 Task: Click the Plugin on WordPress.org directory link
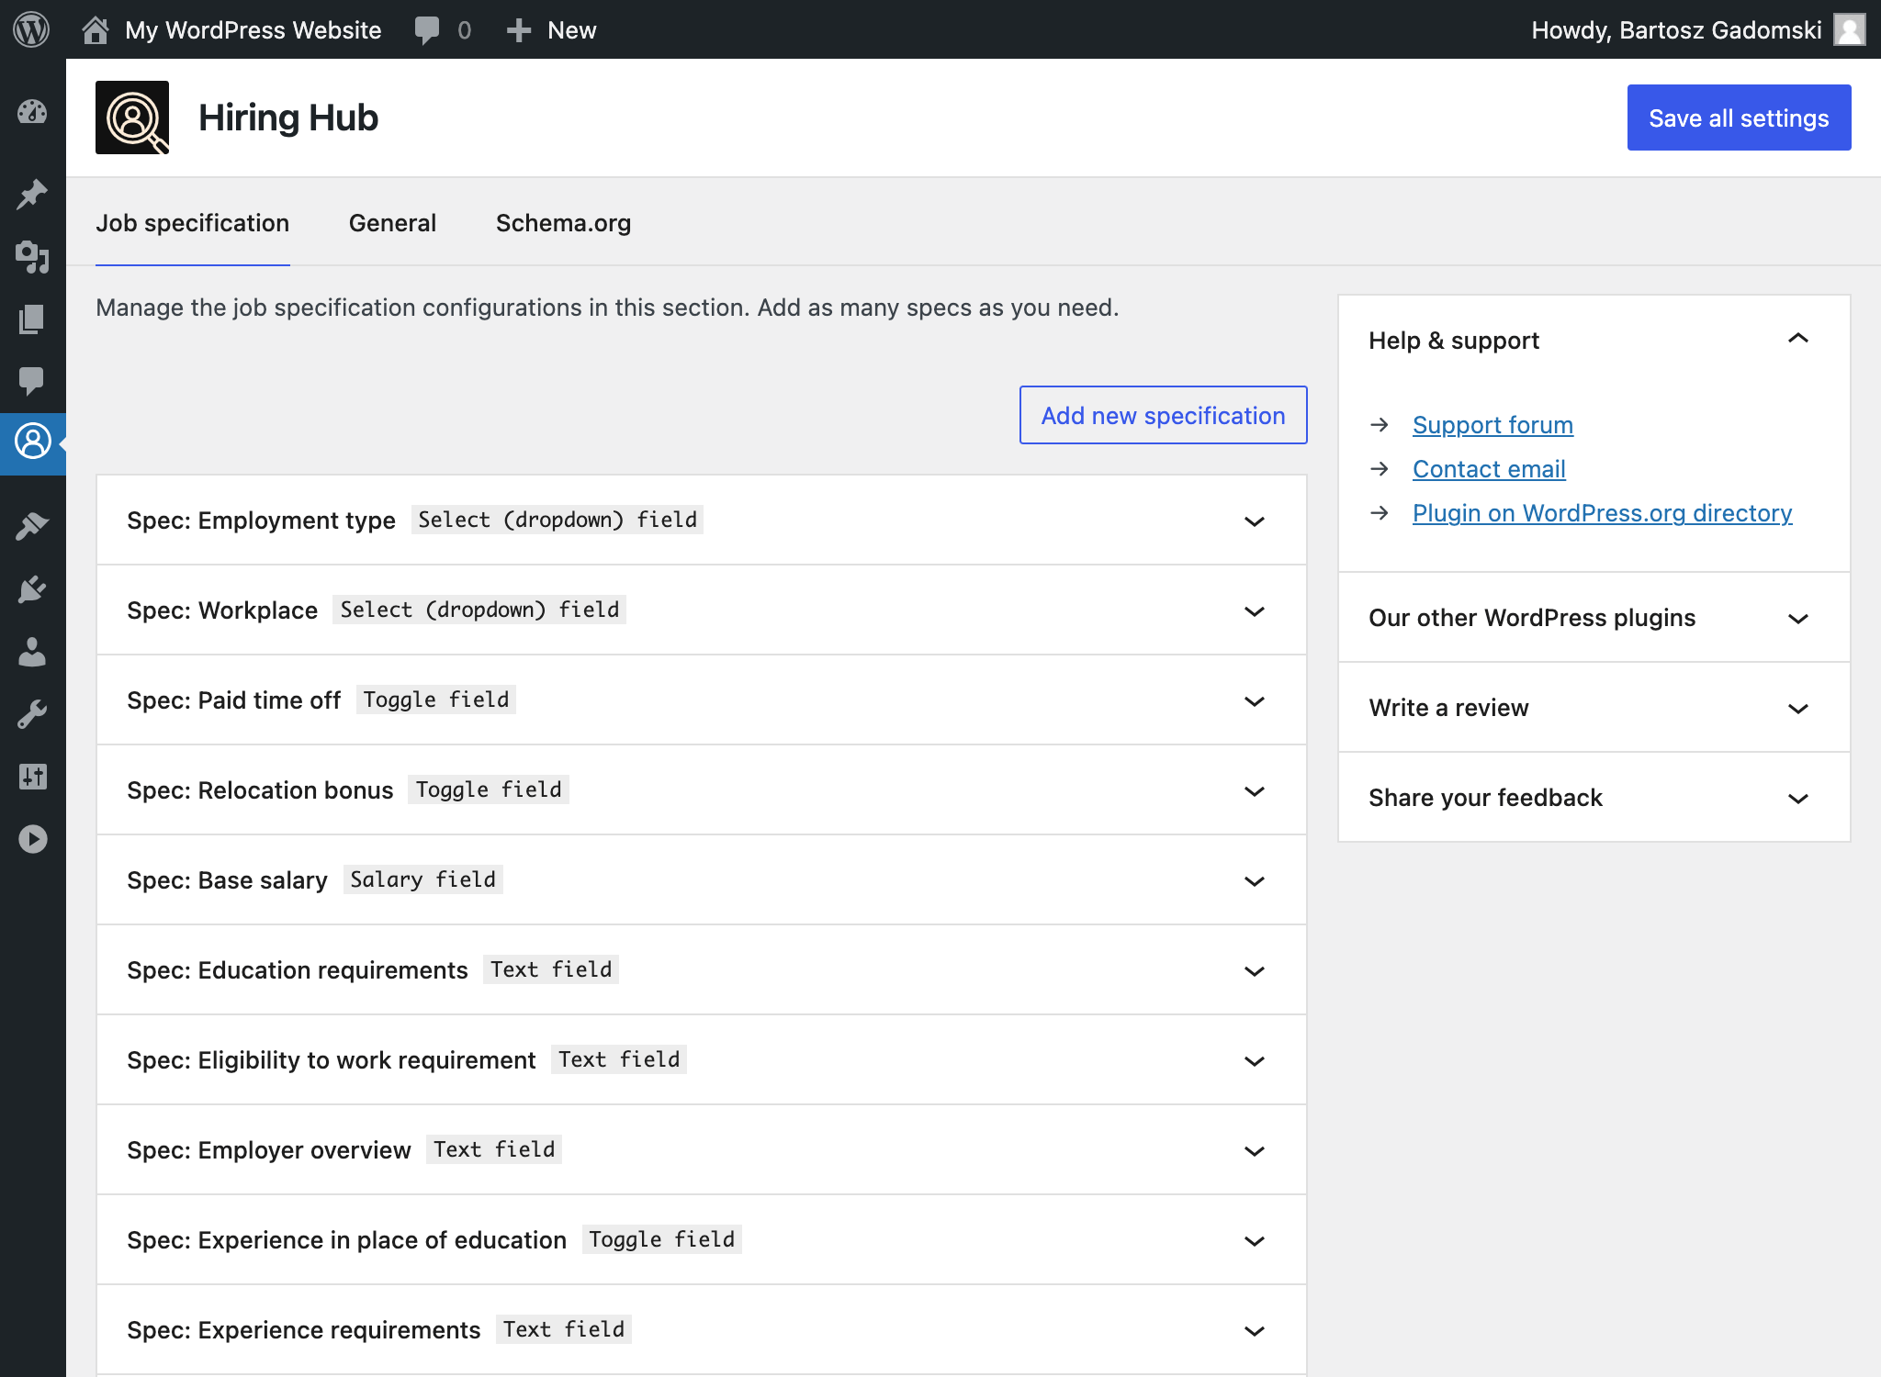[1602, 514]
